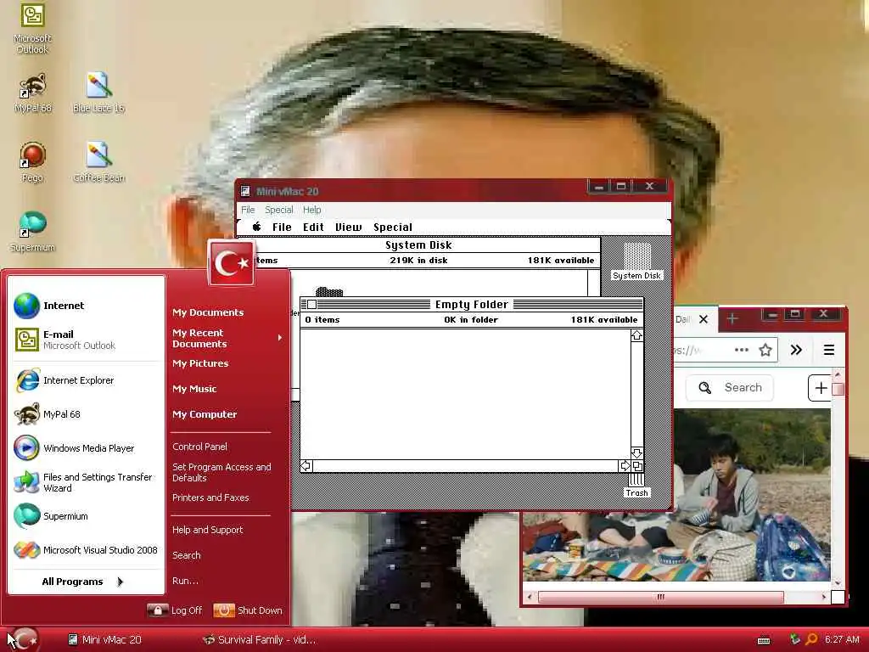869x652 pixels.
Task: Open Search from Start menu
Action: tap(186, 555)
